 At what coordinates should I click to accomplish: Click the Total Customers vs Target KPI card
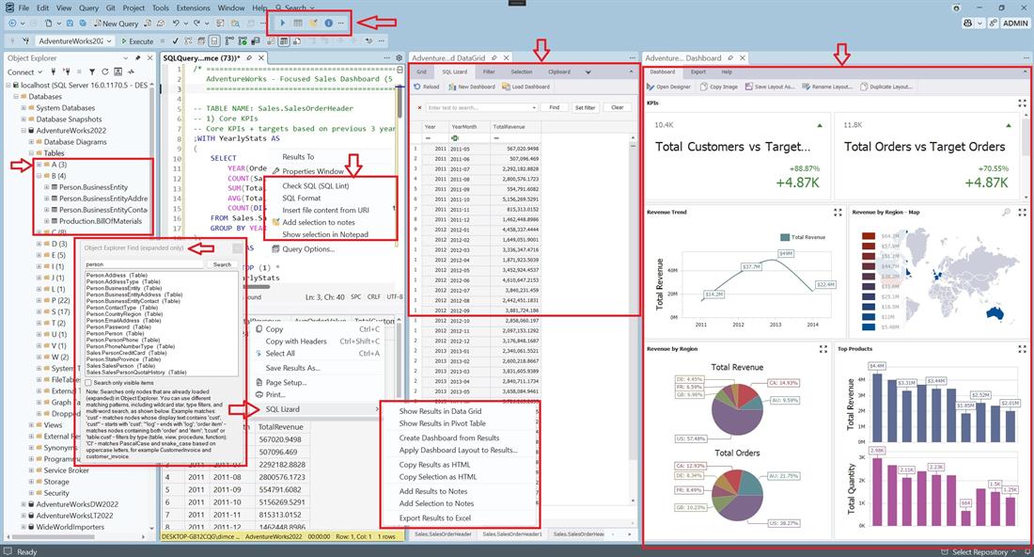736,156
